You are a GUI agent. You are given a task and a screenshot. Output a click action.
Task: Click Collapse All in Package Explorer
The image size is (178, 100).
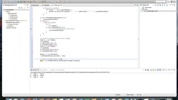click(19, 8)
